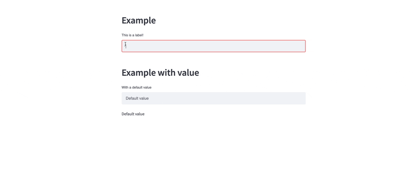Click the center of the second text input

pos(213,98)
